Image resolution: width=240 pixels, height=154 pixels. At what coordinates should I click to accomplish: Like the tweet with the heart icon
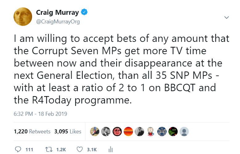coord(80,149)
